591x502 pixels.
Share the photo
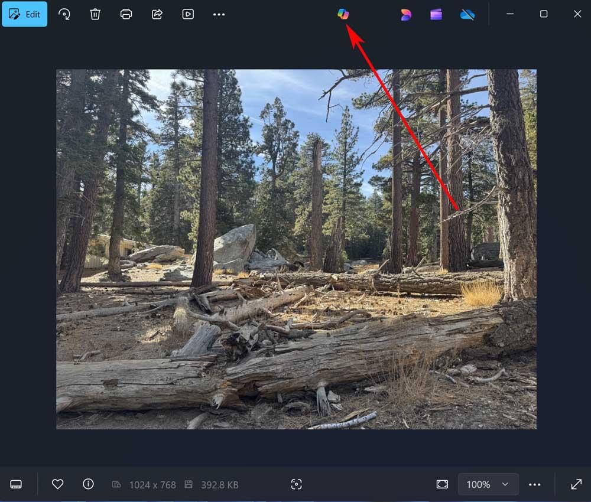(157, 14)
